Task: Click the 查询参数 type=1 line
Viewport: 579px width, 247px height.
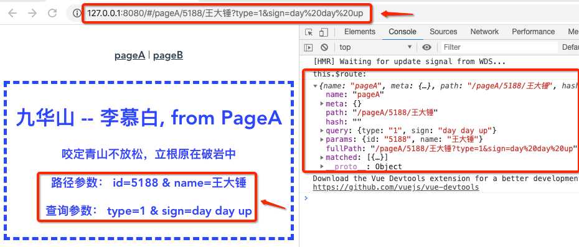Action: [149, 211]
